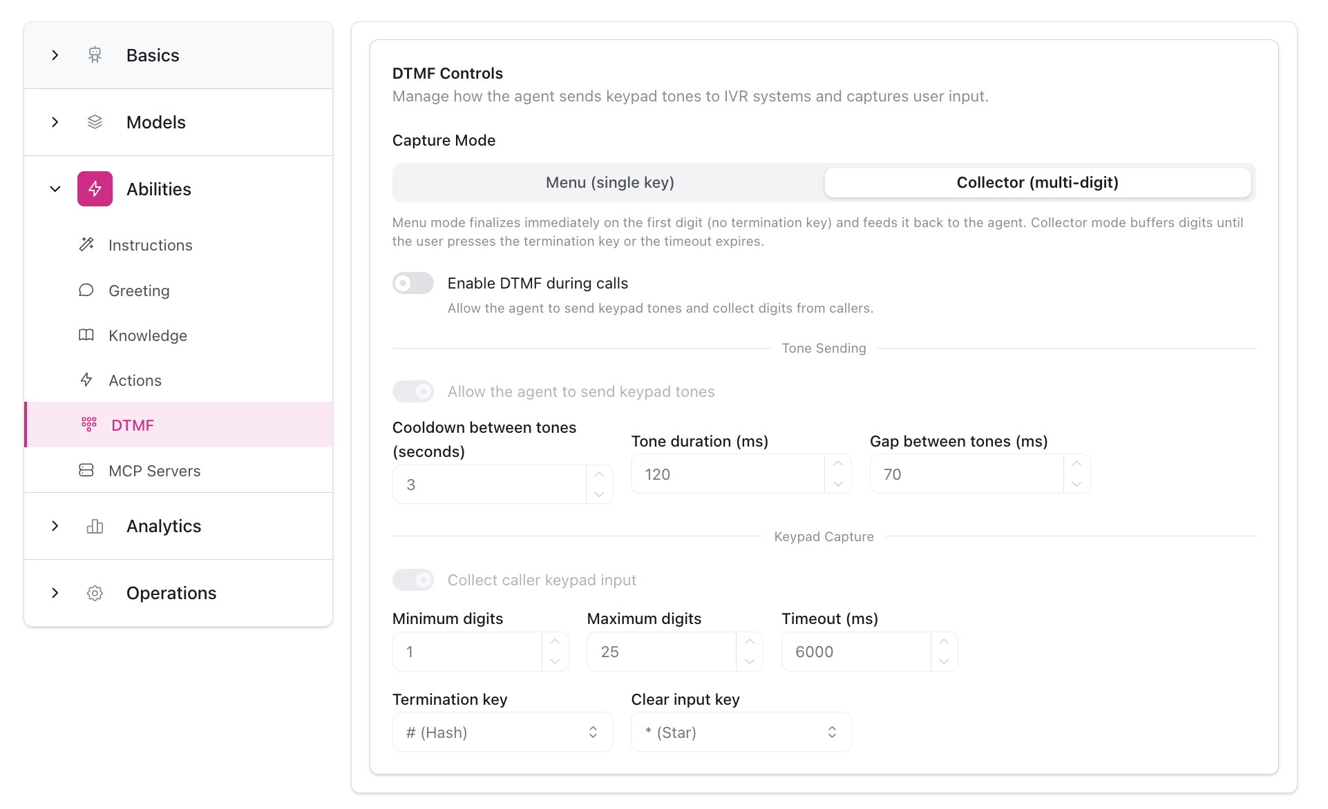Enable DTMF during calls toggle
This screenshot has height=809, width=1328.
pyautogui.click(x=413, y=283)
